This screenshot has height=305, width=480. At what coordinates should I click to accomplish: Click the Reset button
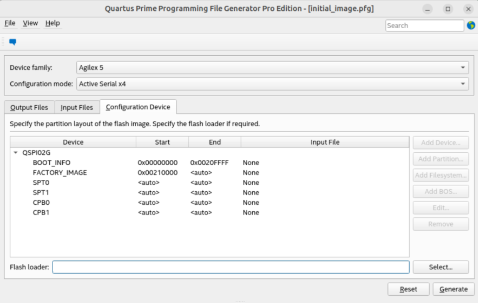click(408, 289)
